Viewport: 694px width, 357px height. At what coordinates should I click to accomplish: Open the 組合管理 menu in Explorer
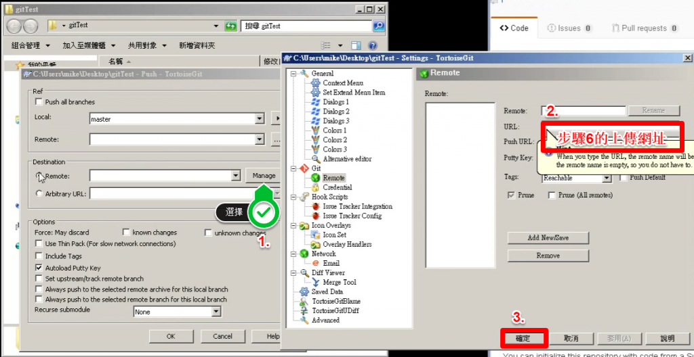pyautogui.click(x=30, y=45)
